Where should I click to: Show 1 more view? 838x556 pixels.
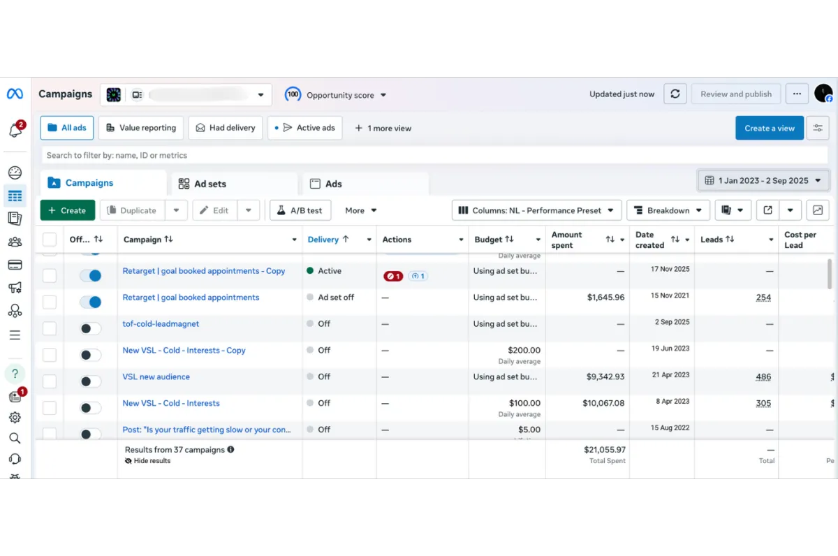[x=383, y=129]
